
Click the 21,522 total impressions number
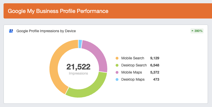(78, 67)
